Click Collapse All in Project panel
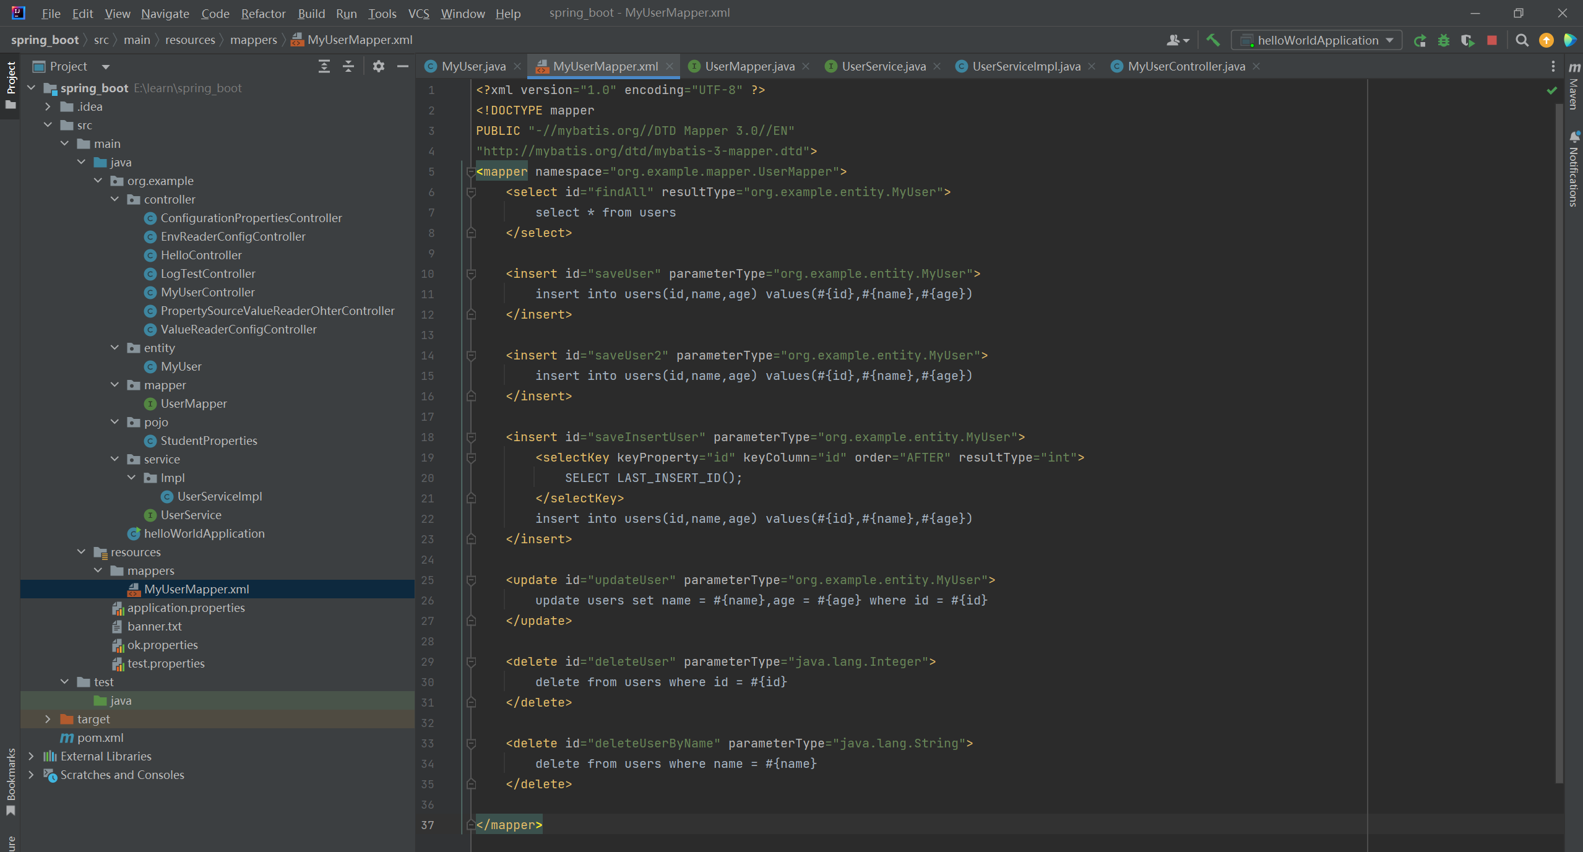The height and width of the screenshot is (852, 1583). [x=348, y=66]
